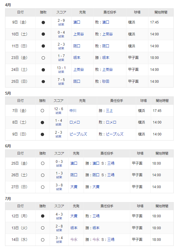177x248 pixels.
Task: Click 阪口 starter link on April 25
Action: click(77, 82)
